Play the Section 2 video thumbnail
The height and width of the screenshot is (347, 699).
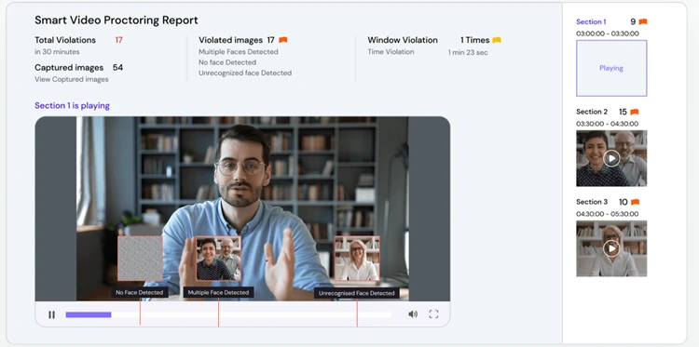(x=611, y=158)
